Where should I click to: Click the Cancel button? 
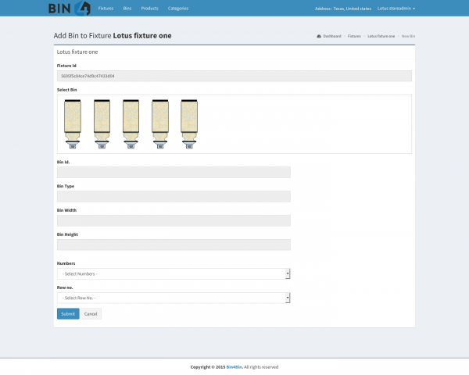tap(91, 314)
